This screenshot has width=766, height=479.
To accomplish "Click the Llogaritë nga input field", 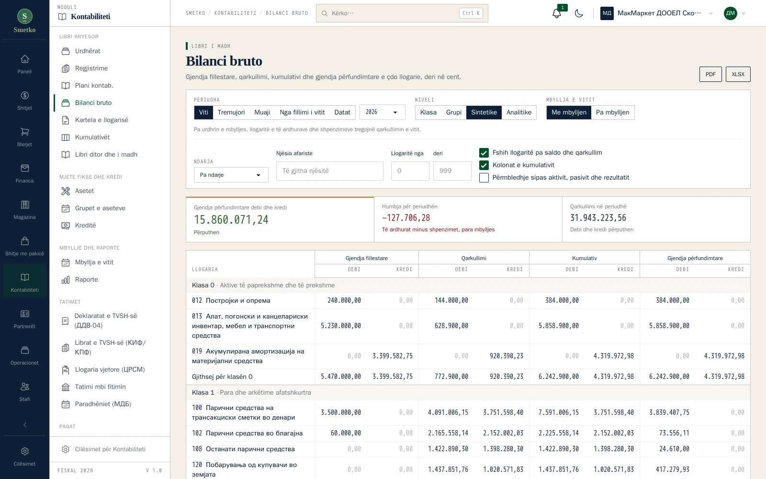I will coord(410,171).
